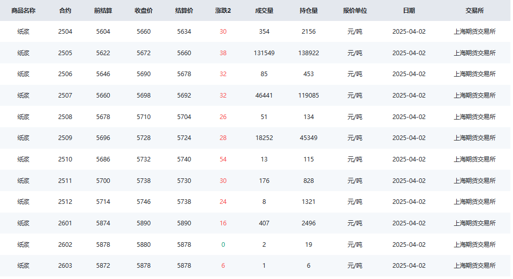Image resolution: width=513 pixels, height=279 pixels.
Task: Click the red change value 54
Action: (x=223, y=159)
